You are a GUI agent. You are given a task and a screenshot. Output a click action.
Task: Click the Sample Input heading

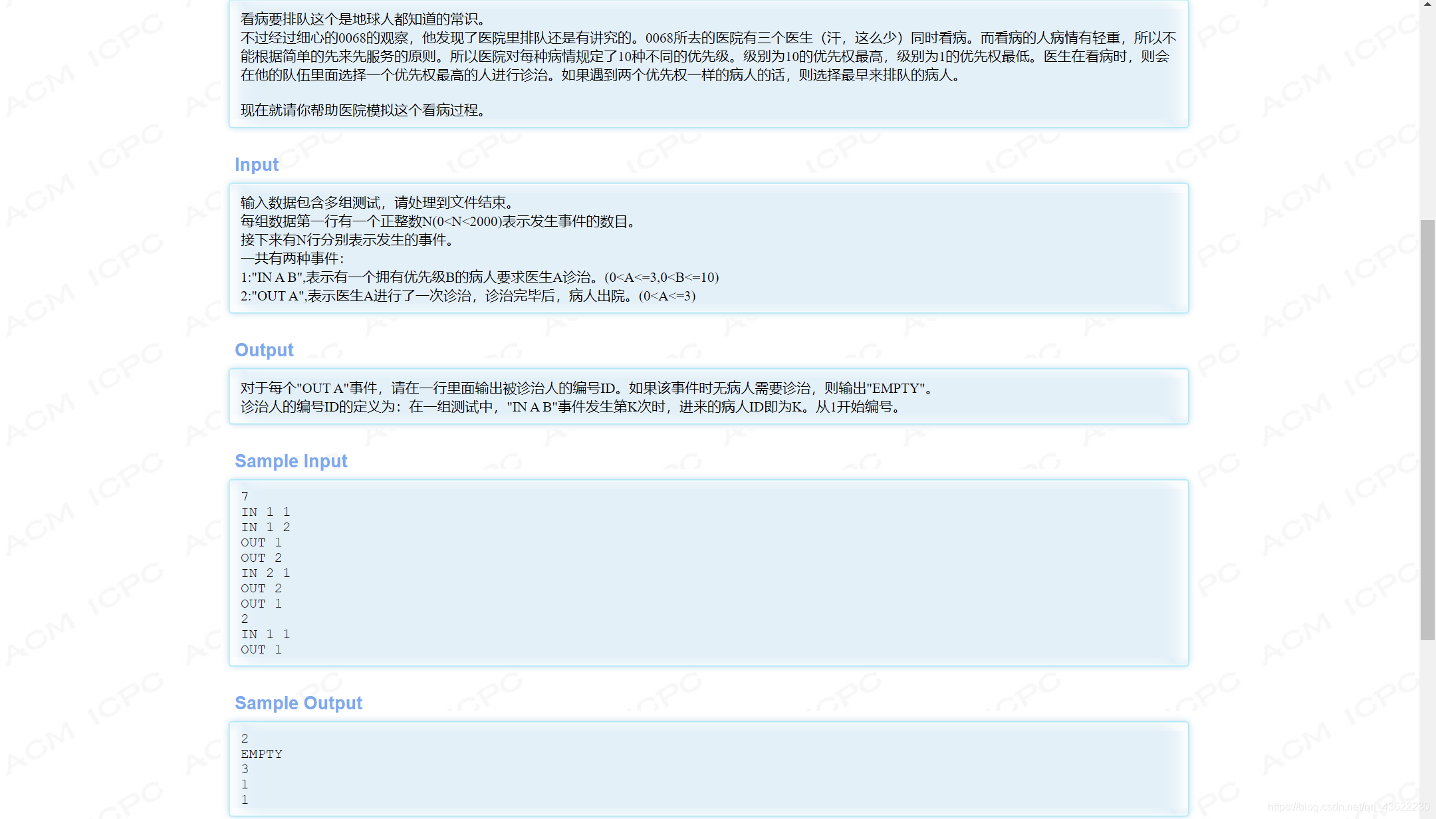click(291, 461)
